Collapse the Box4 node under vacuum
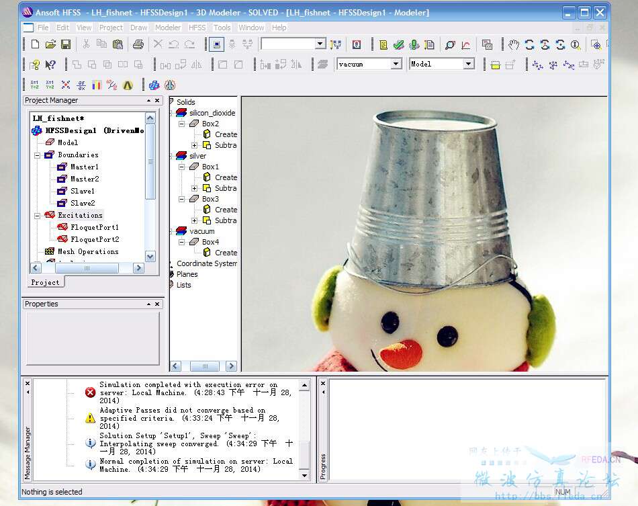Viewport: 638px width, 506px height. (182, 242)
